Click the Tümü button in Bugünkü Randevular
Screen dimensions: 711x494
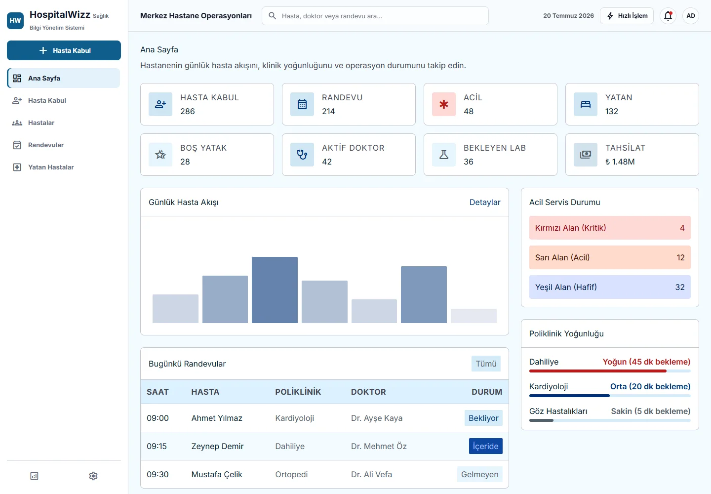(486, 364)
